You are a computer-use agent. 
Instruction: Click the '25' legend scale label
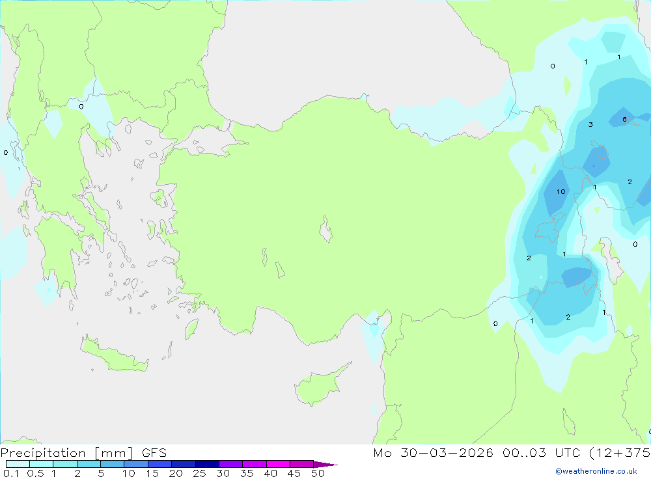(199, 473)
